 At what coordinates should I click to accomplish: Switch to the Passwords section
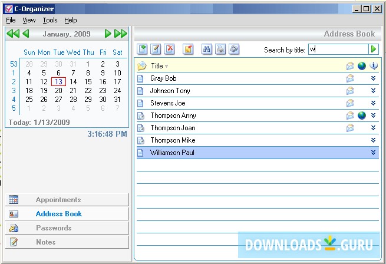[x=67, y=228]
